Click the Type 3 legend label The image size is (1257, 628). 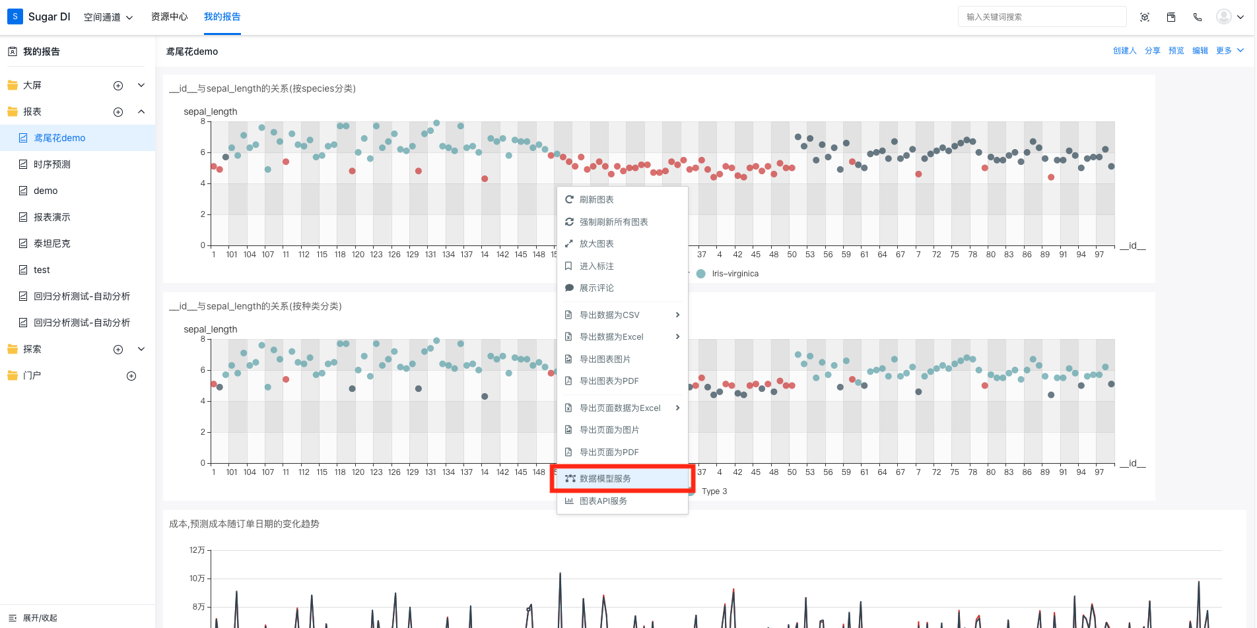tap(714, 491)
